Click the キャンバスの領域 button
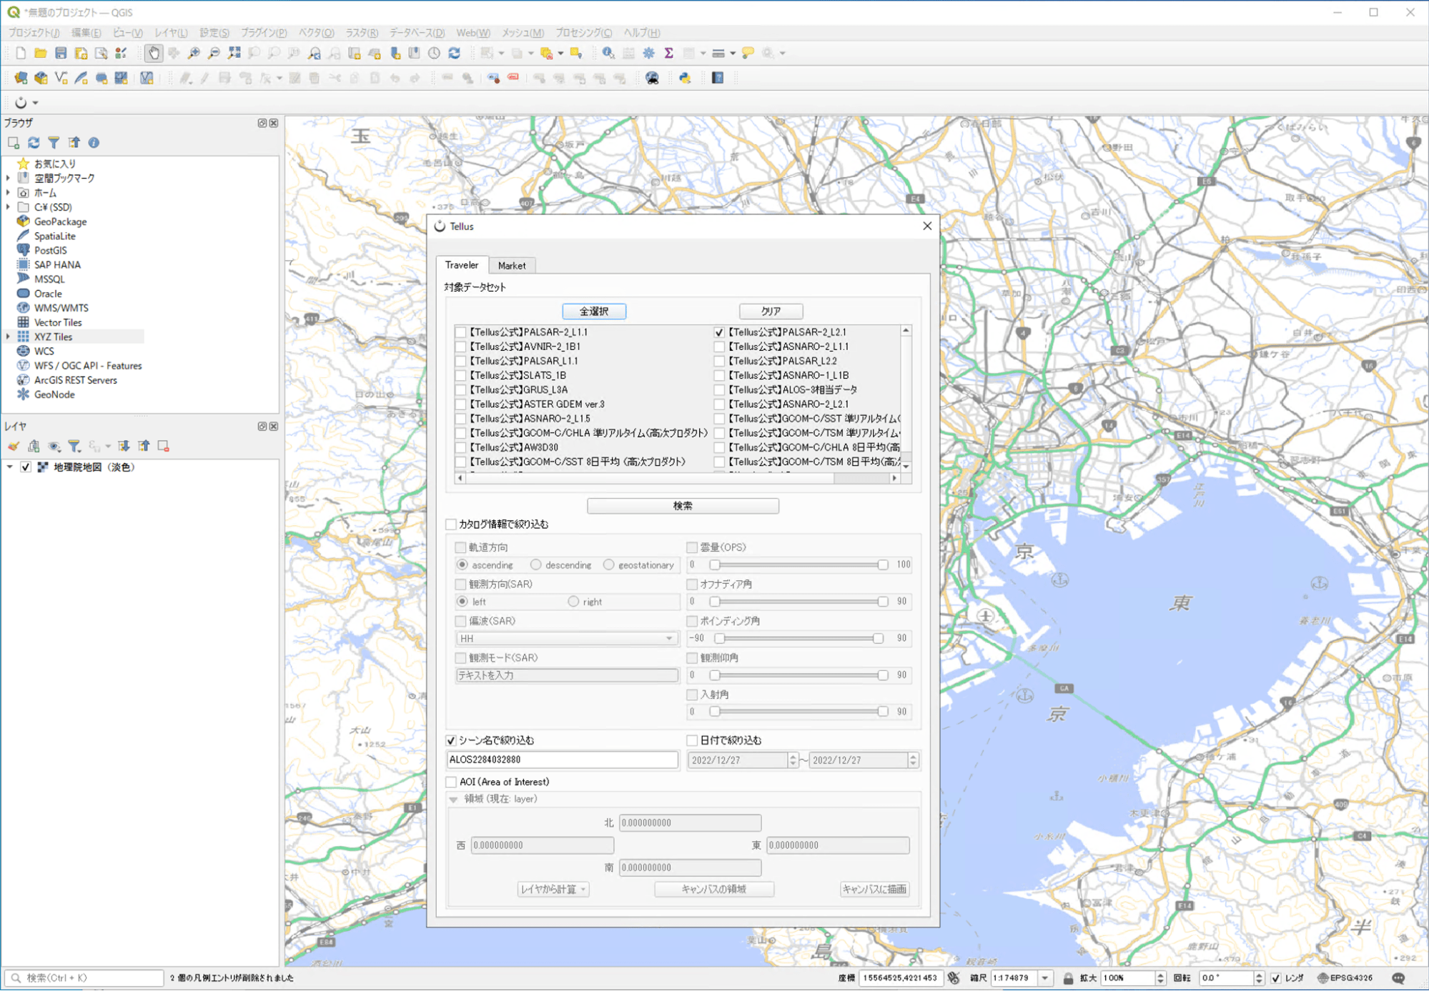The width and height of the screenshot is (1429, 991). 713,890
